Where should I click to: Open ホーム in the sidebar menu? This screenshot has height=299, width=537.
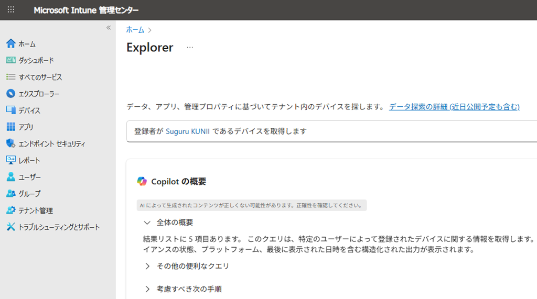[x=27, y=44]
